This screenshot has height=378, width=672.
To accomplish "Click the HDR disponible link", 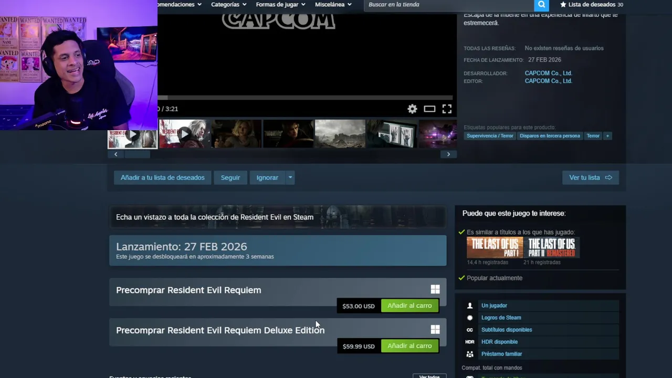I will coord(499,342).
